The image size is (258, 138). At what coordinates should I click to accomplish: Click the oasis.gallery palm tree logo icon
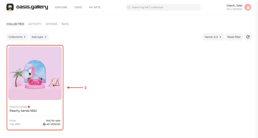(10, 7)
